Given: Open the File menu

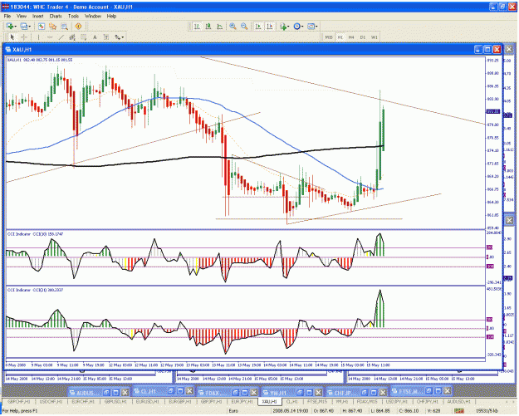Looking at the screenshot, I should [7, 16].
